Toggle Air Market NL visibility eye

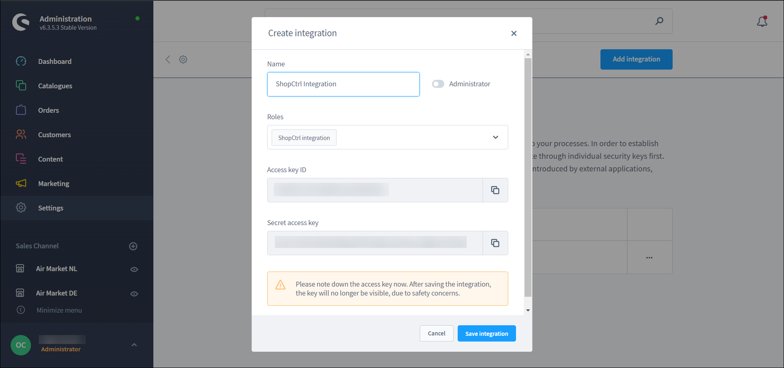pyautogui.click(x=134, y=269)
